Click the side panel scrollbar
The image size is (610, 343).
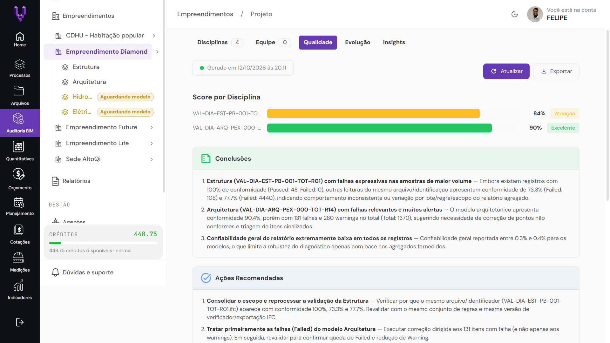tap(164, 96)
